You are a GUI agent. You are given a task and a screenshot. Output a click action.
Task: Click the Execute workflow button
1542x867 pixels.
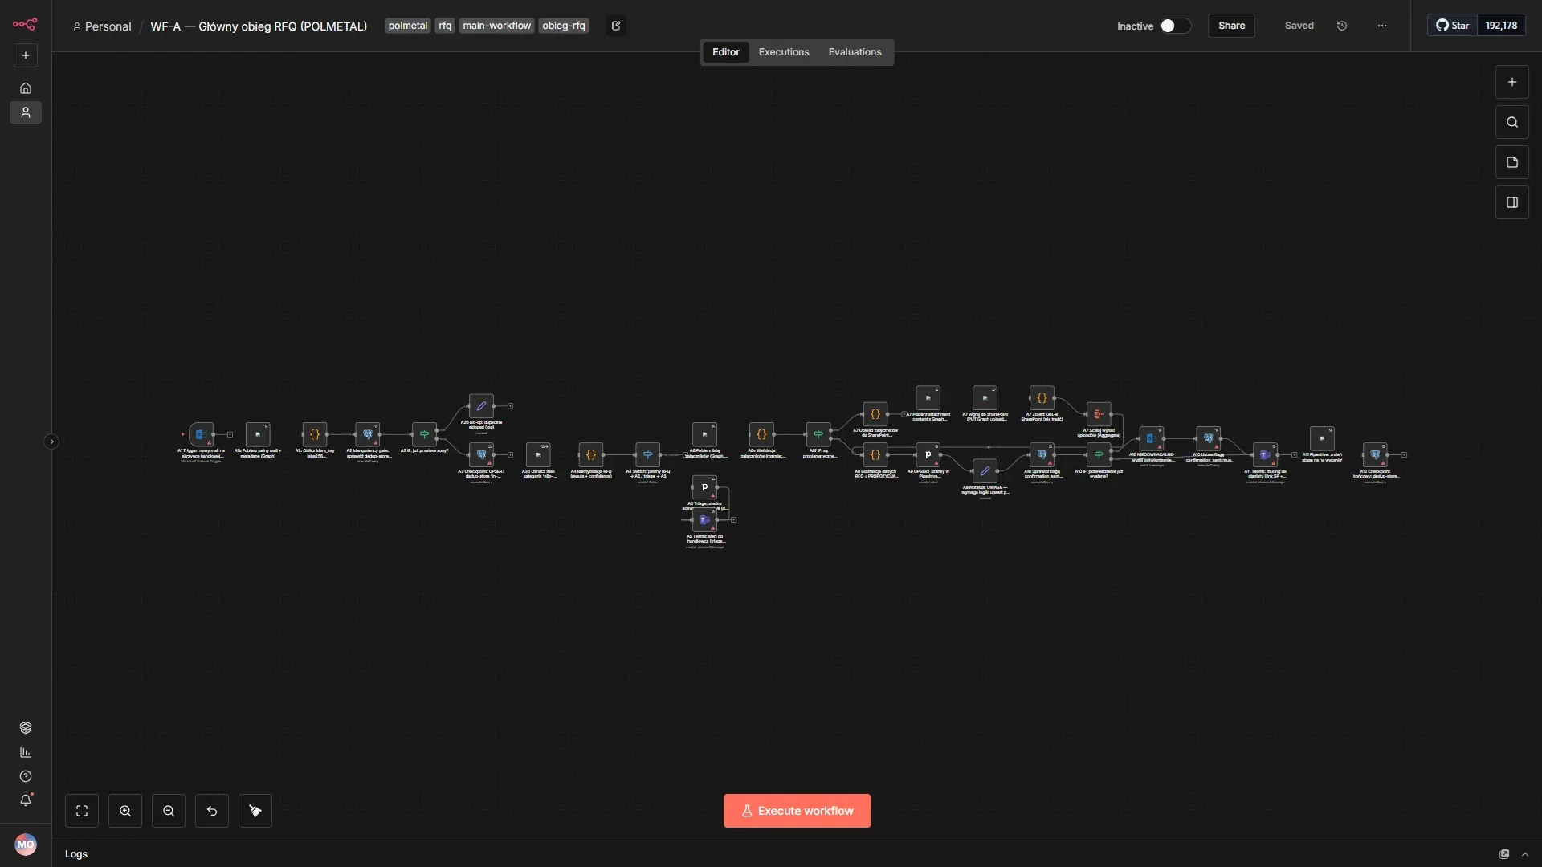click(797, 811)
